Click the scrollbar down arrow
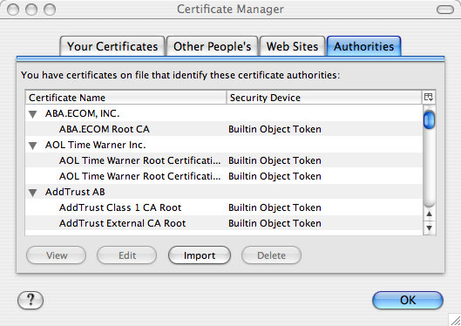This screenshot has height=326, width=461. tap(430, 228)
